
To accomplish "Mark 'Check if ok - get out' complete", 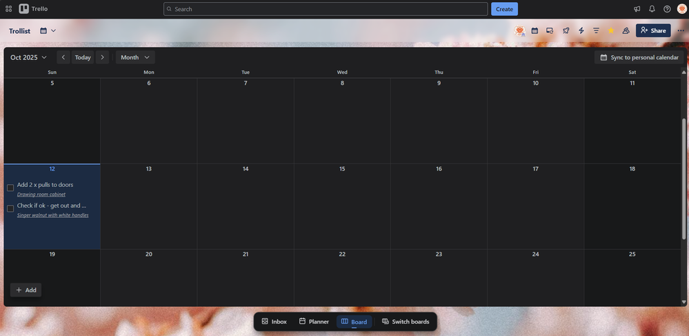I will coord(10,208).
